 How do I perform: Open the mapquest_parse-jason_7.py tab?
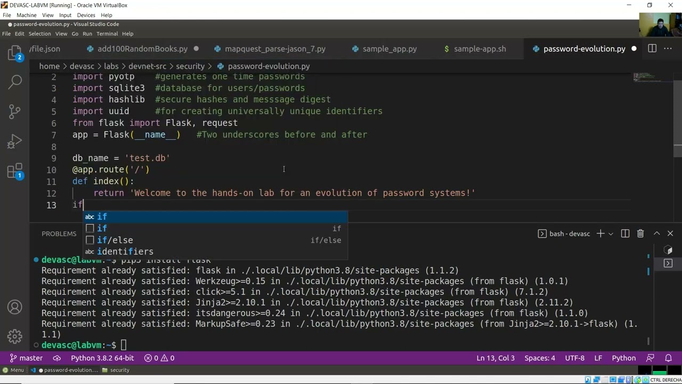[x=275, y=49]
